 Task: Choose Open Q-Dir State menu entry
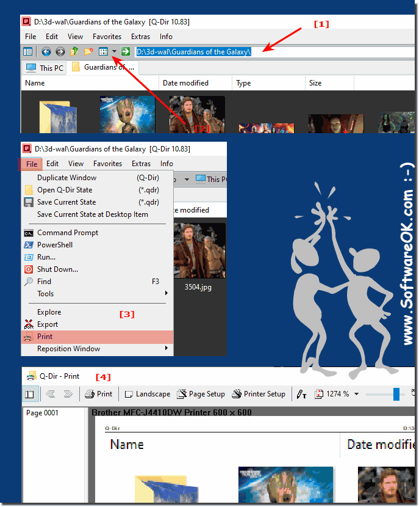[x=97, y=190]
